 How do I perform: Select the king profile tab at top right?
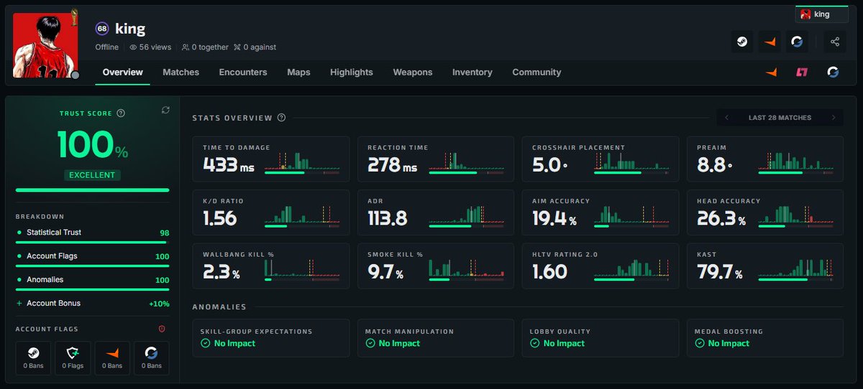[x=822, y=14]
